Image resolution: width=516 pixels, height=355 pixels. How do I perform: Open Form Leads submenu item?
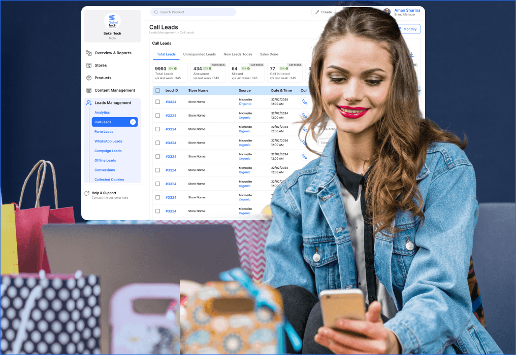[x=104, y=131]
